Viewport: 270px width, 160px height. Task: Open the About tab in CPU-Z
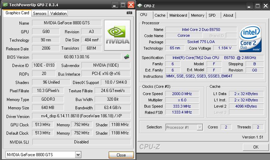click(228, 15)
